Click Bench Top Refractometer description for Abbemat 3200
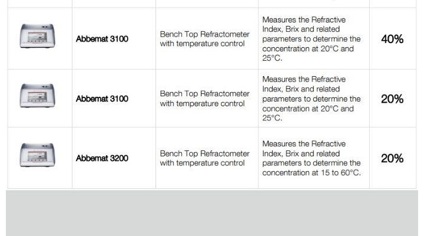Image resolution: width=424 pixels, height=236 pixels. pyautogui.click(x=204, y=153)
